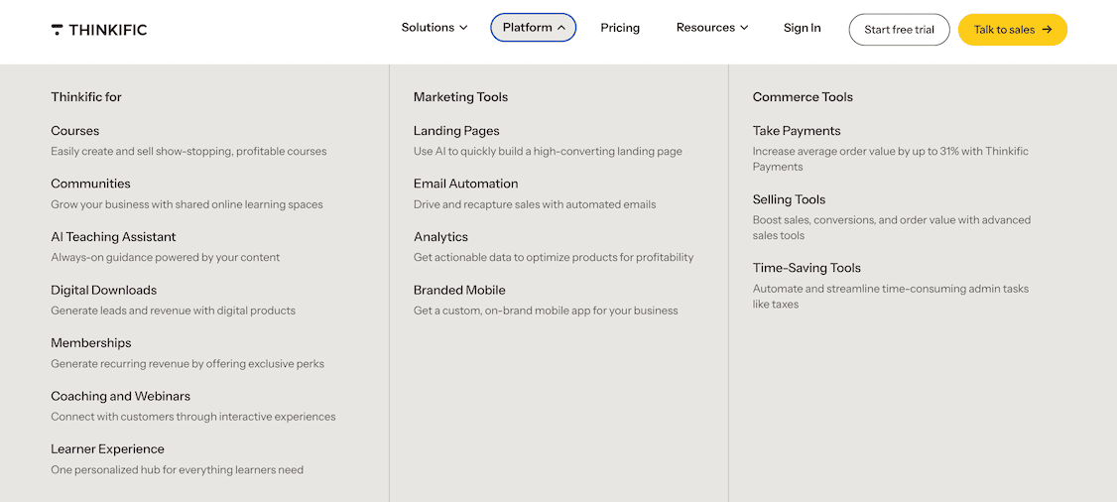Open Digital Downloads
The width and height of the screenshot is (1117, 502).
click(103, 290)
